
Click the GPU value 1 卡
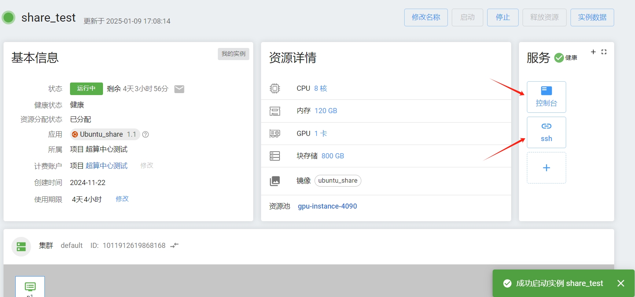[321, 134]
